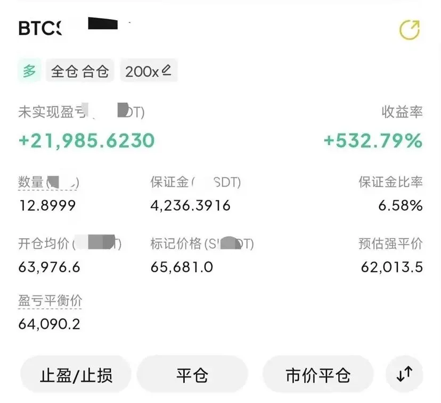Tap the +532.79% return rate value
This screenshot has height=403, width=441.
point(373,140)
